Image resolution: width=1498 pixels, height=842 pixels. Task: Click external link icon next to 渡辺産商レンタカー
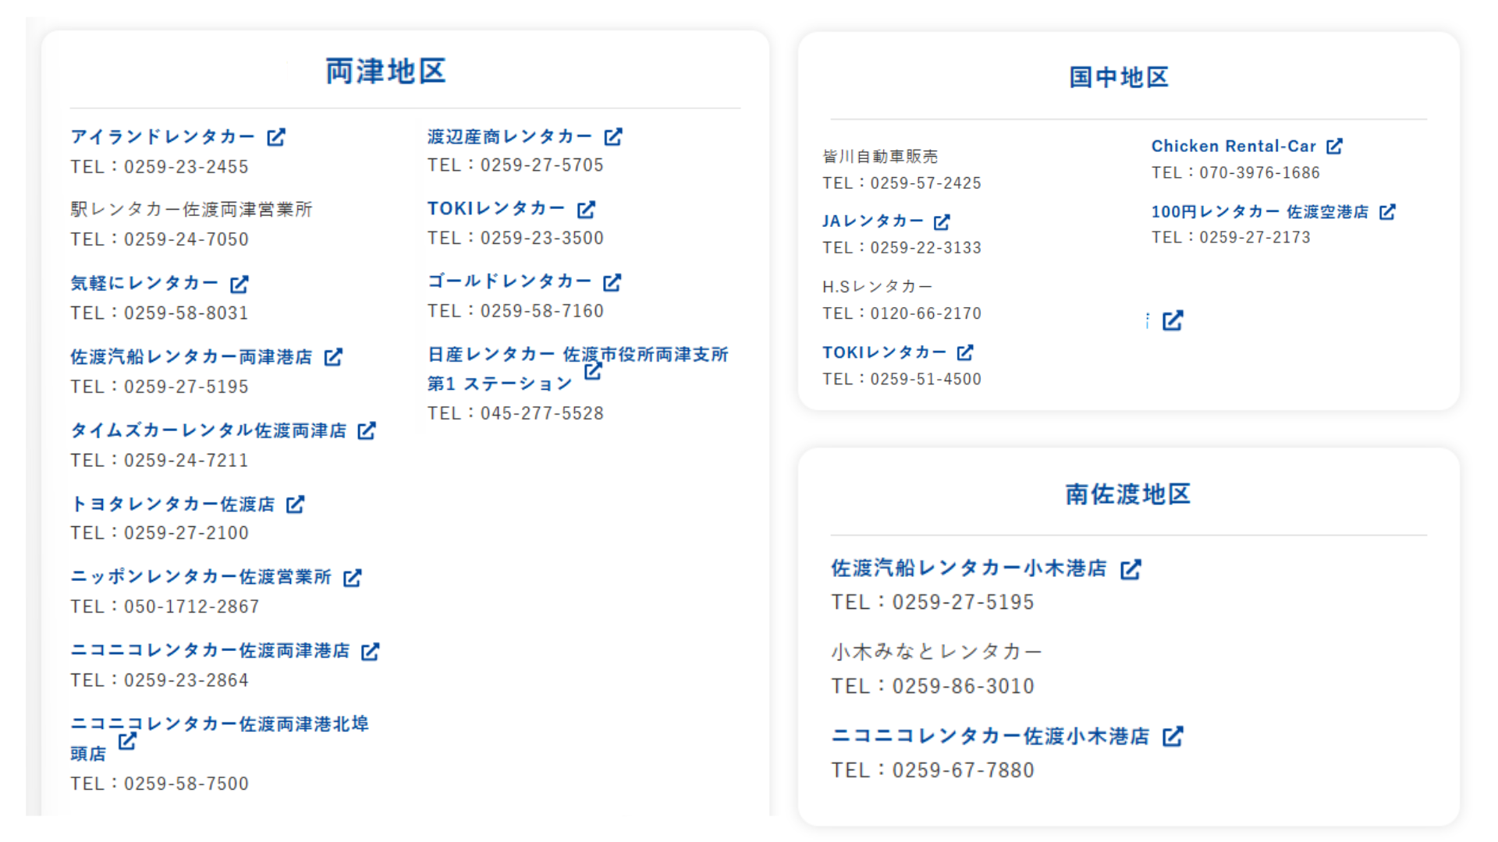613,137
